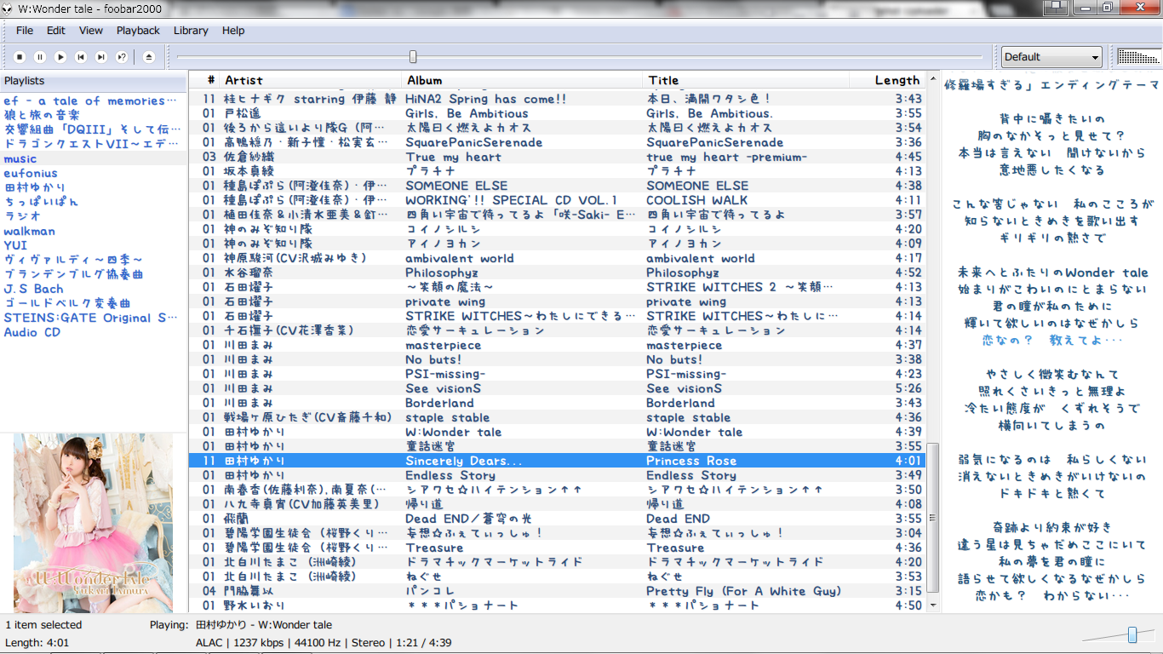Click the seek bar handle
The width and height of the screenshot is (1163, 654).
(x=413, y=57)
